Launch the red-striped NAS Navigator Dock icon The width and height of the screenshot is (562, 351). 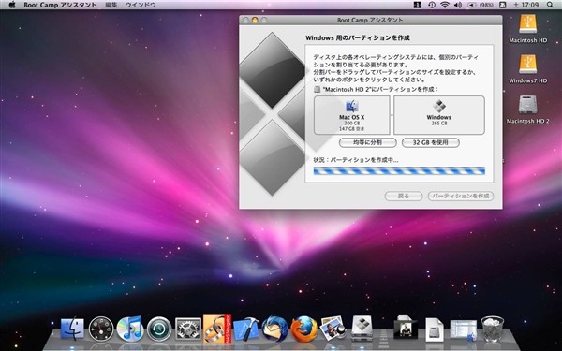pos(217,329)
